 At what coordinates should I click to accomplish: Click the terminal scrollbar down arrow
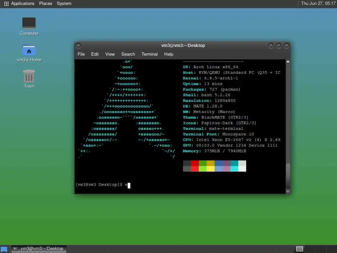click(288, 191)
